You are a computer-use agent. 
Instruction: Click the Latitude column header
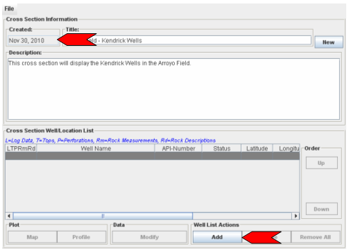pos(257,148)
